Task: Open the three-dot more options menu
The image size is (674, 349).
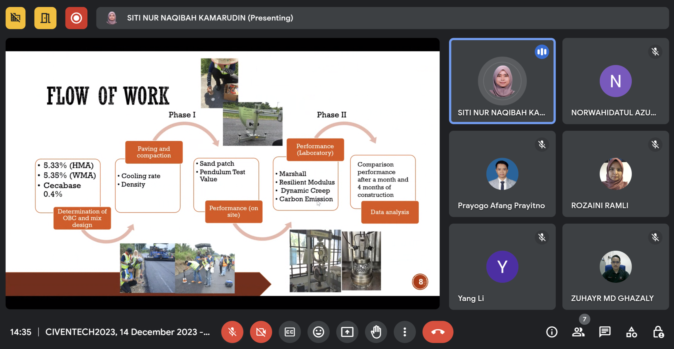Action: tap(405, 332)
